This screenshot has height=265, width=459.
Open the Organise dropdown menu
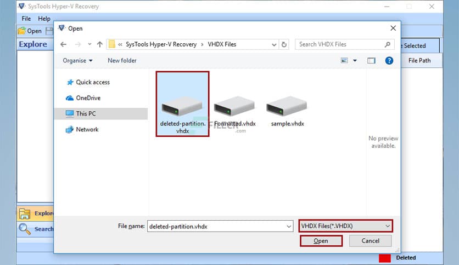tap(77, 60)
